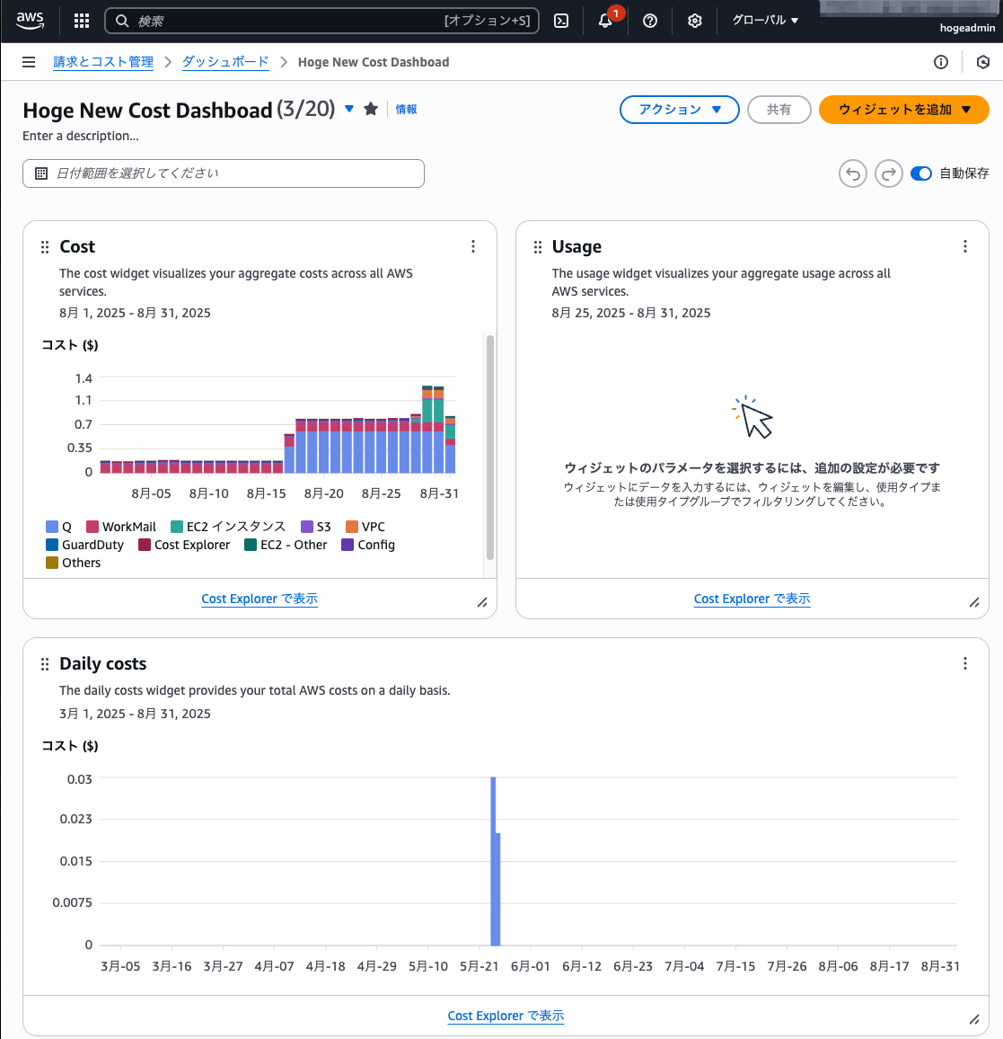Click the calendar icon in date range field
1003x1039 pixels.
41,173
